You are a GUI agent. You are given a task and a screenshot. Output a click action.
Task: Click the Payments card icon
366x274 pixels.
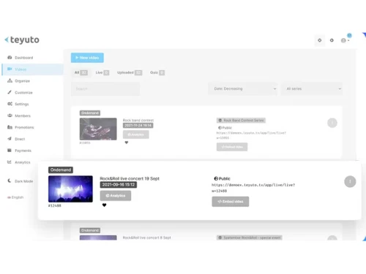coord(10,151)
